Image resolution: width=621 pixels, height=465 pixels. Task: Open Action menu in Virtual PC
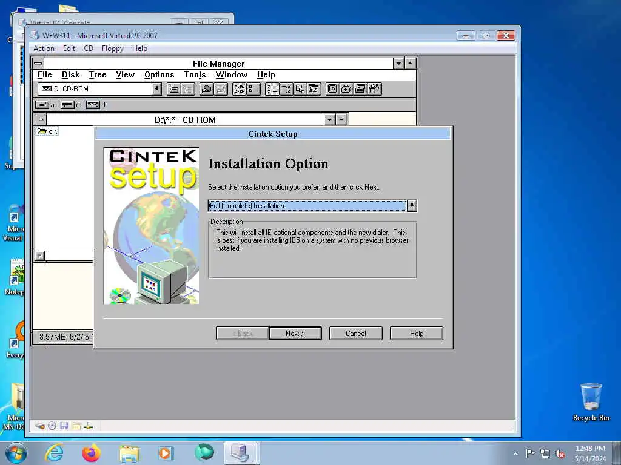(x=44, y=48)
